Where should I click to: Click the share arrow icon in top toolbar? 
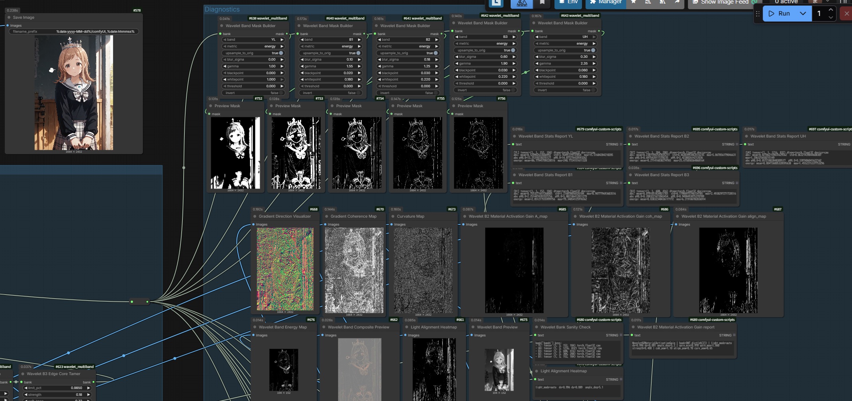(x=677, y=2)
